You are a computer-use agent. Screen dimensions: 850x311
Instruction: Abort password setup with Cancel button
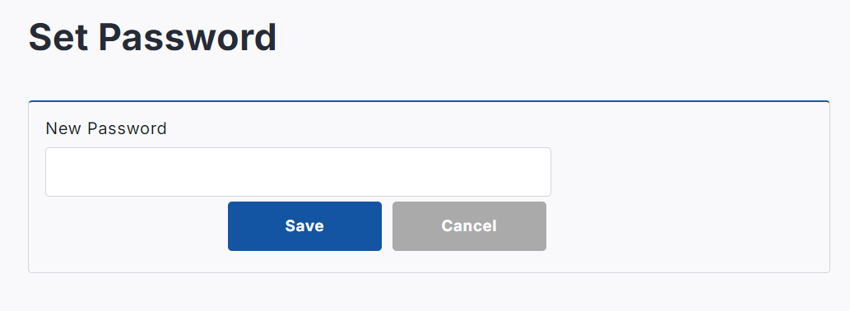click(x=470, y=226)
